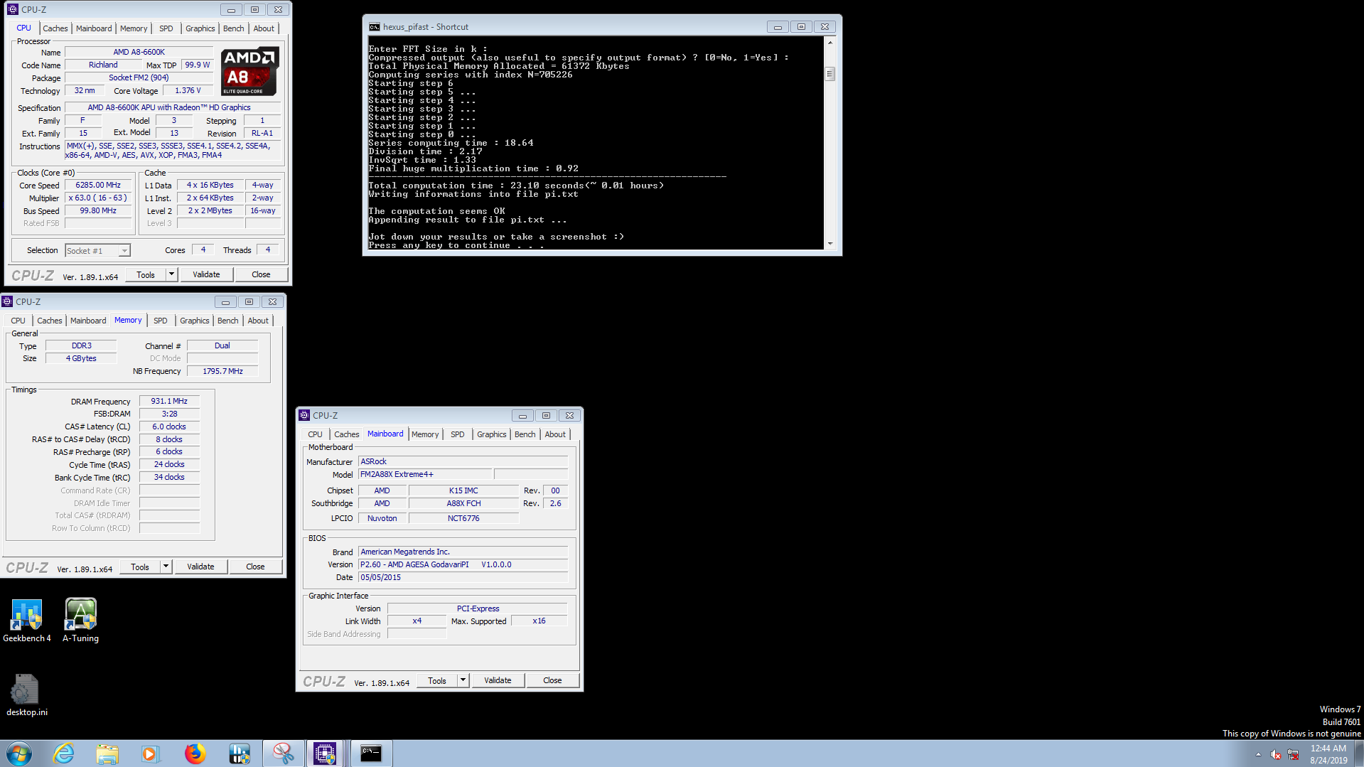
Task: Click AMD A8 processor logo
Action: coord(249,71)
